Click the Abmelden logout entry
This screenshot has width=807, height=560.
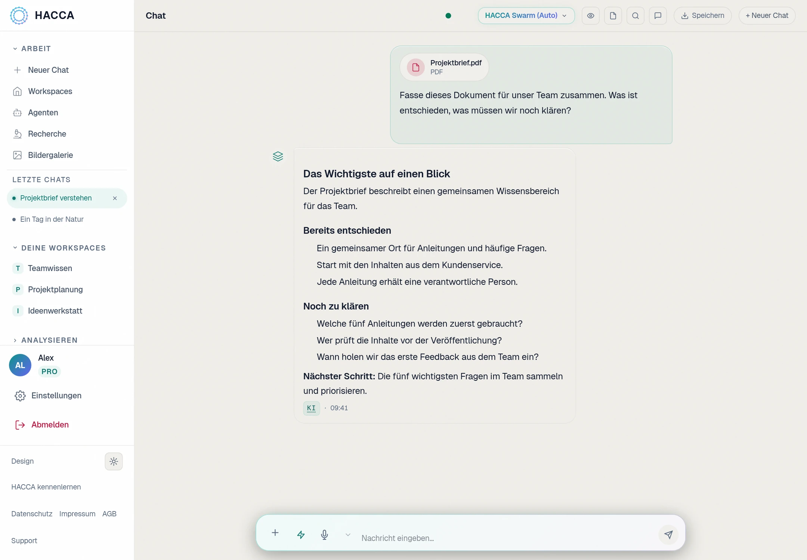42,425
